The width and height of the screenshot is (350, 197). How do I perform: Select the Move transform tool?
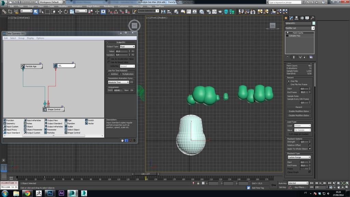point(60,11)
